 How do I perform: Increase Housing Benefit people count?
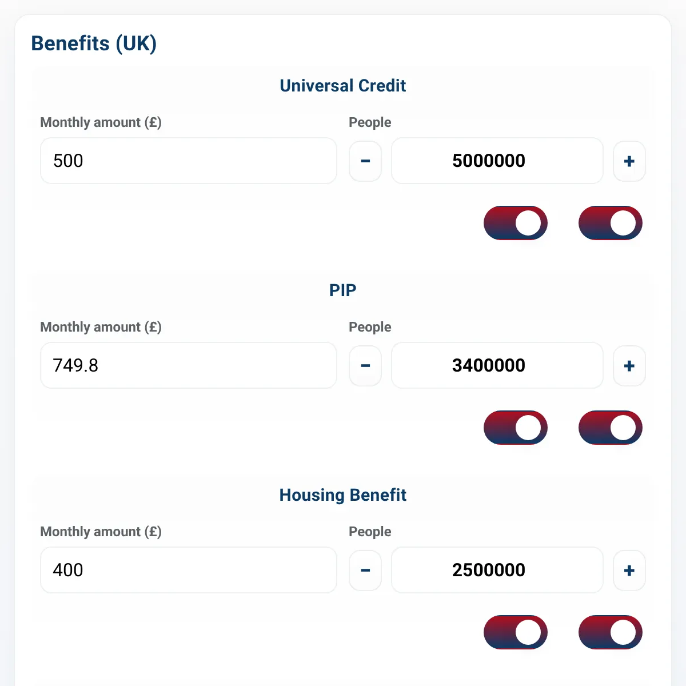point(629,571)
